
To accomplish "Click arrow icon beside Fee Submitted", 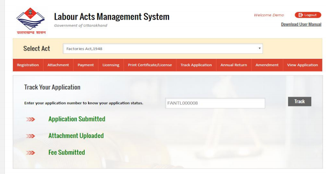I will 30,153.
